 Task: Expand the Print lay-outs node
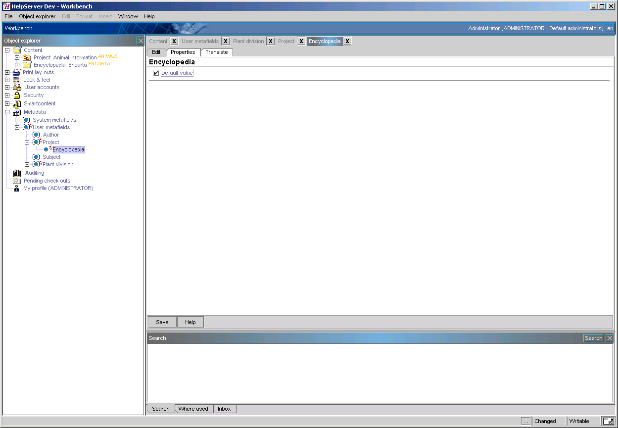7,72
